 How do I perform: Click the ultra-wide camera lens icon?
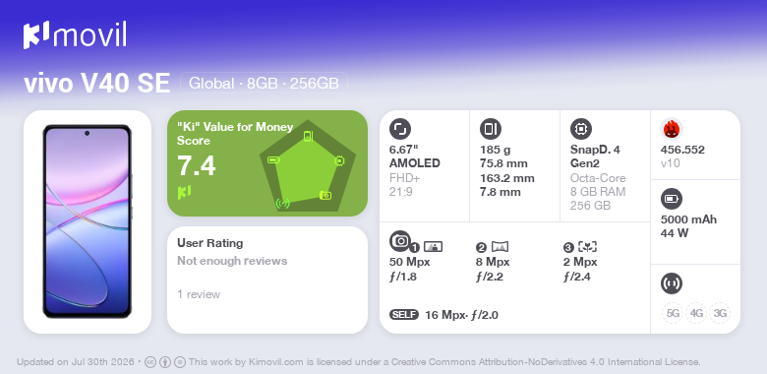(x=500, y=247)
